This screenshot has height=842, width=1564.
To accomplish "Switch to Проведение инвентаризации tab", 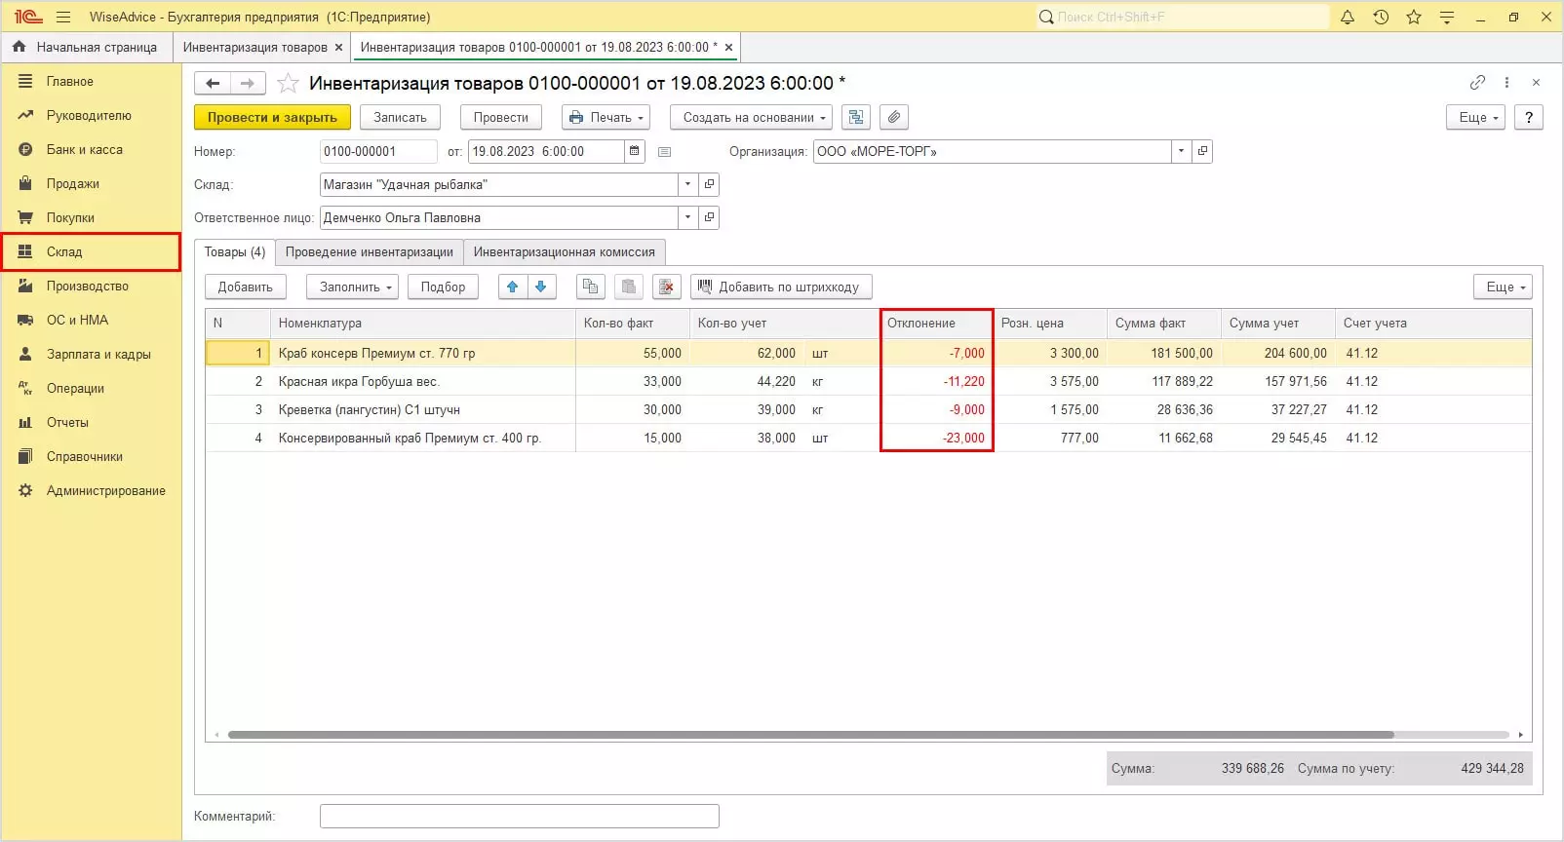I will (x=369, y=251).
